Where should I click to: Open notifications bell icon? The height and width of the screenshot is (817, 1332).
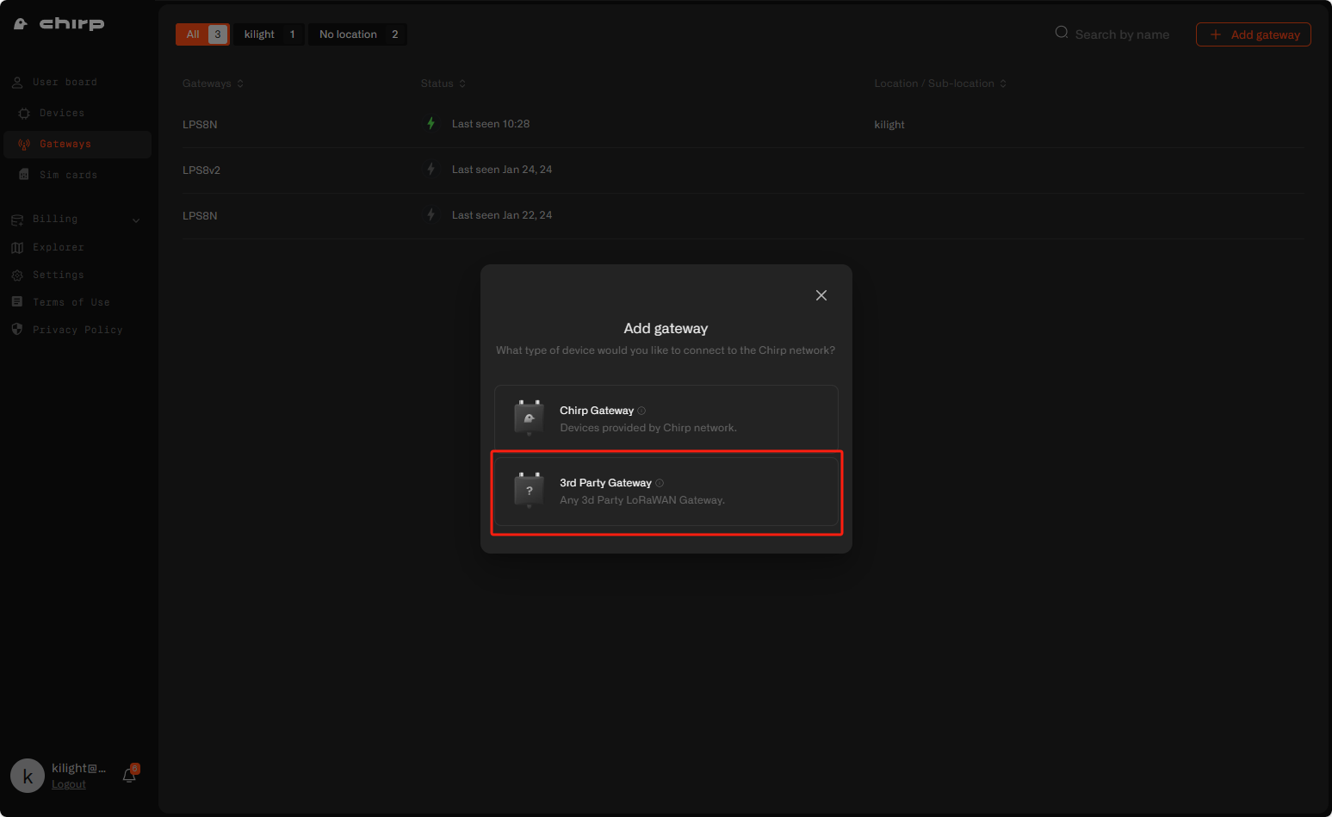click(129, 775)
